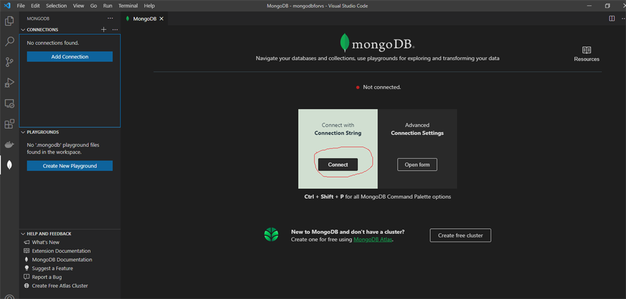
Task: Open editor more actions menu
Action: click(x=623, y=18)
